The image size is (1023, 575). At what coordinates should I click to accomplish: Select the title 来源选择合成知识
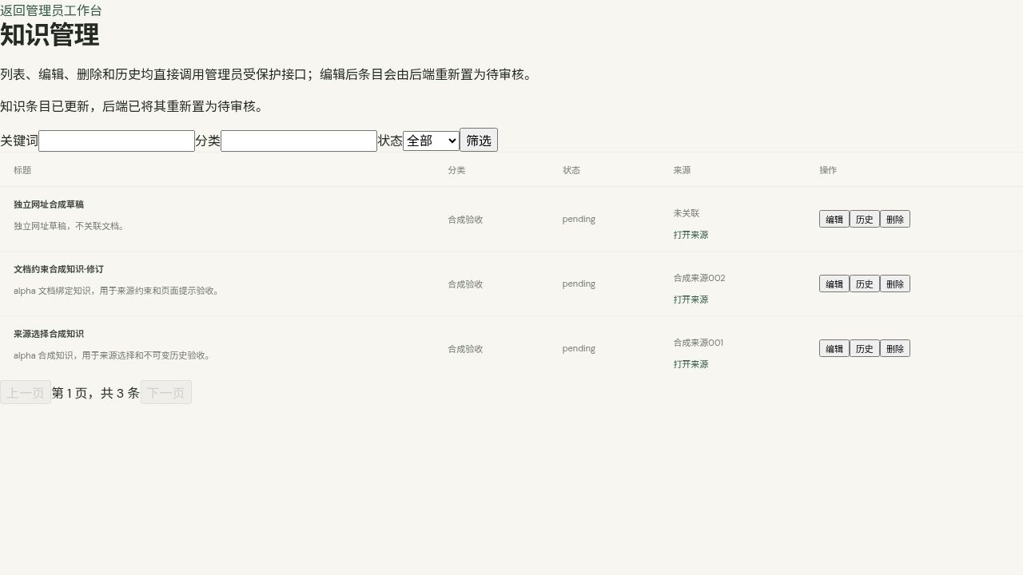pyautogui.click(x=49, y=334)
